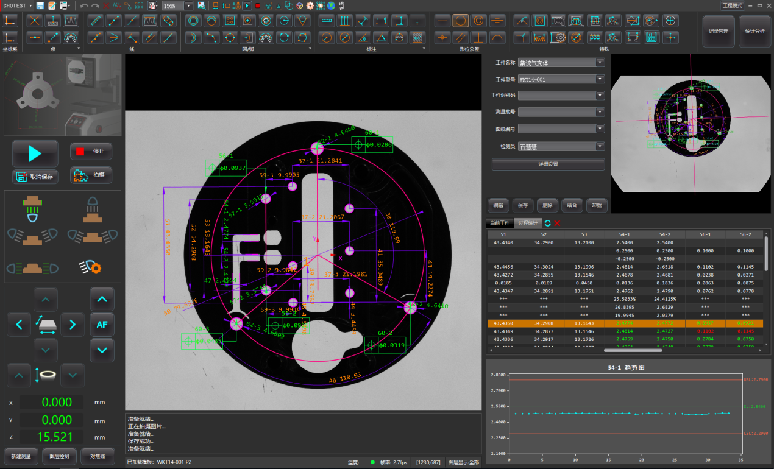This screenshot has height=469, width=774.
Task: Expand the 检测员 dropdown
Action: click(600, 146)
